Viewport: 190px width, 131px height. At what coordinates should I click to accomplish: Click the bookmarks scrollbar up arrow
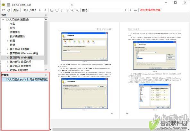[x=46, y=19]
